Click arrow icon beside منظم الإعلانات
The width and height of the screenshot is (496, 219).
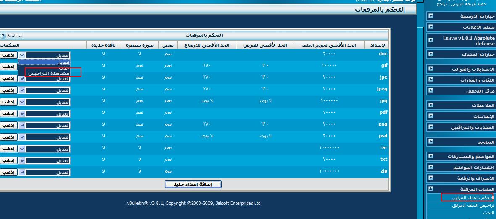(430, 27)
